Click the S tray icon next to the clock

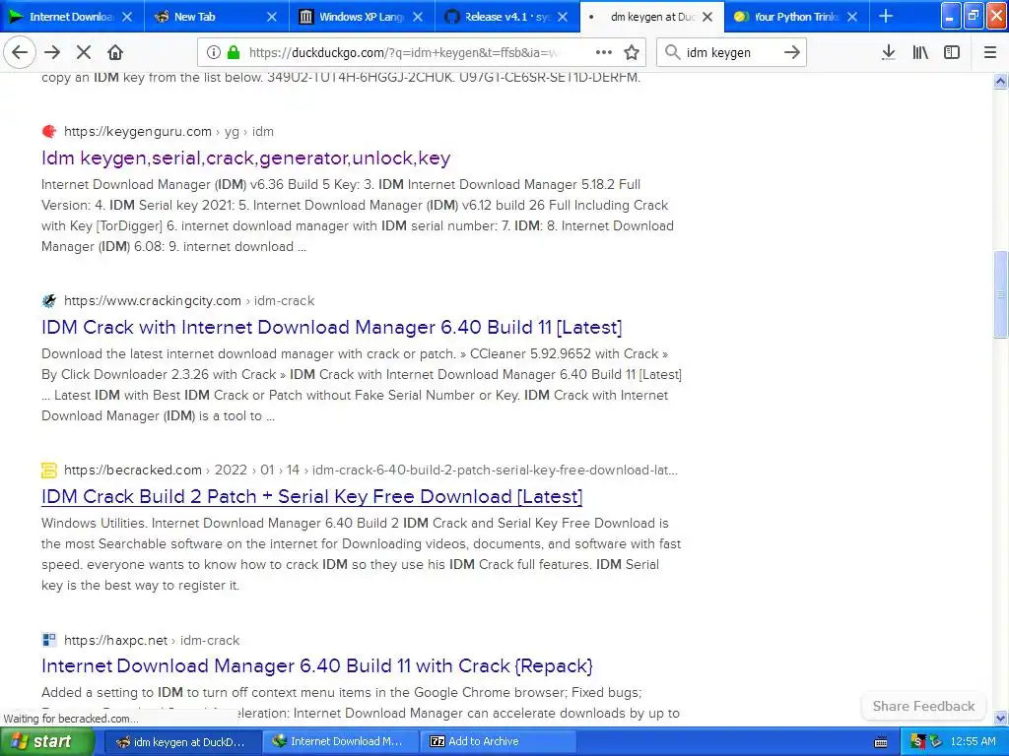(x=918, y=742)
